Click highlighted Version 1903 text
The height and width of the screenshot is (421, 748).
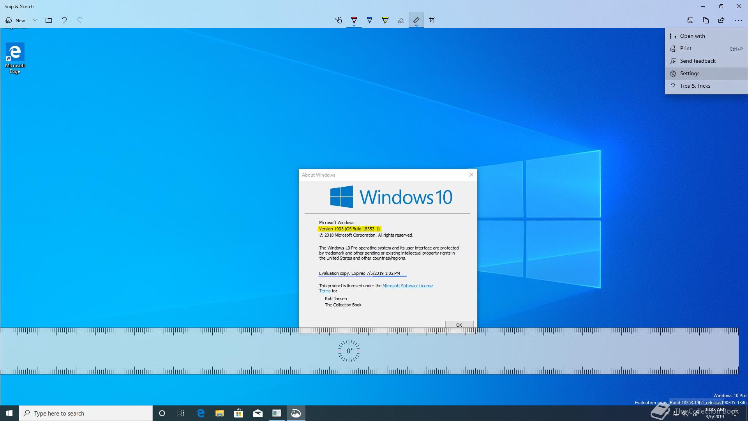349,229
